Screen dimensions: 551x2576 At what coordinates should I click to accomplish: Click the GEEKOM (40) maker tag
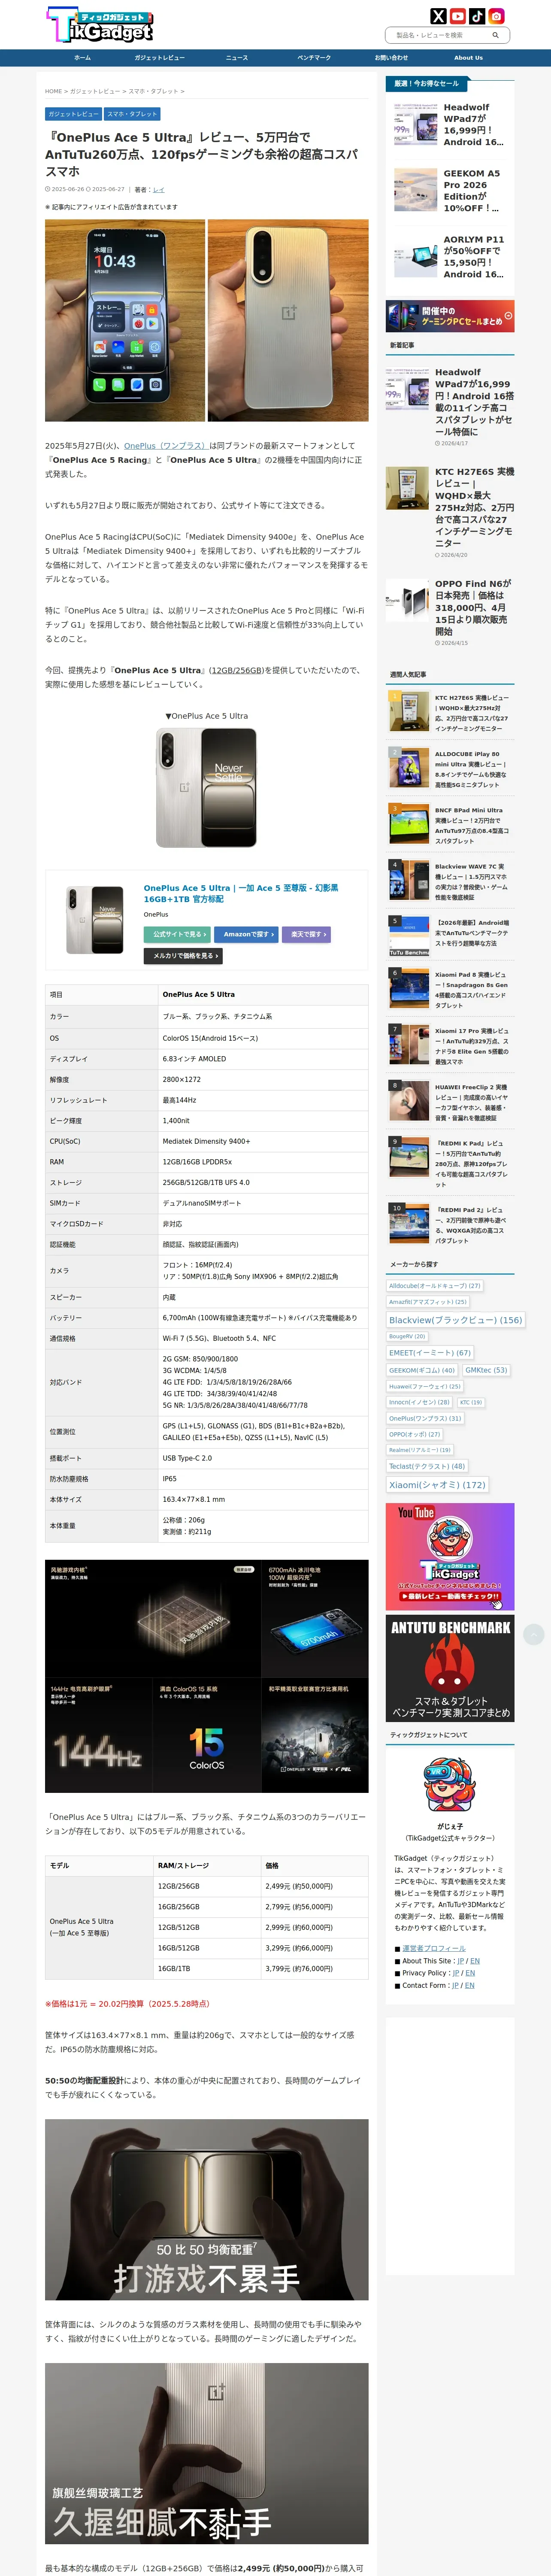coord(422,1370)
